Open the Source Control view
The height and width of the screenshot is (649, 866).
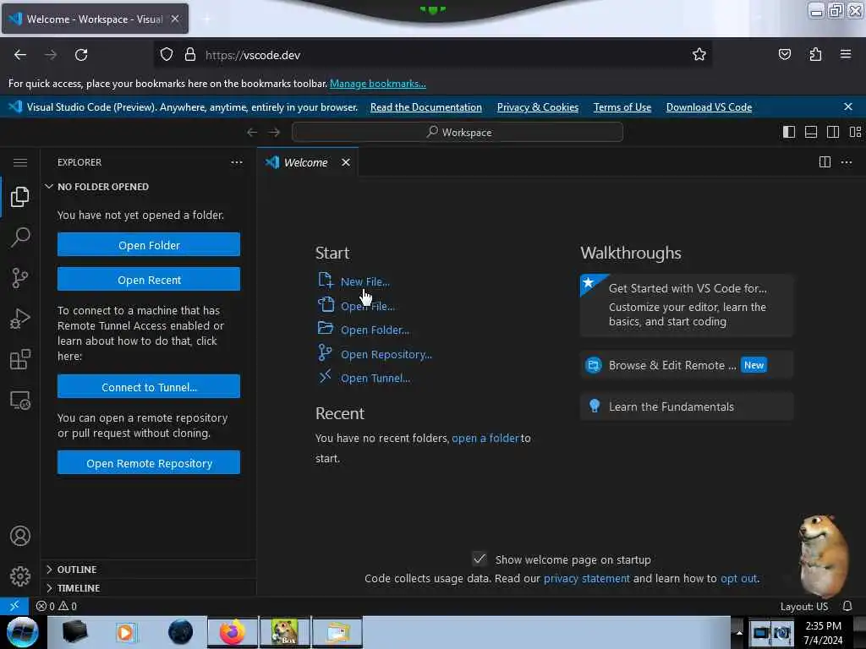[20, 277]
